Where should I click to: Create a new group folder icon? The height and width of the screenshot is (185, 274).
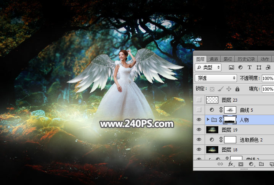point(261,164)
